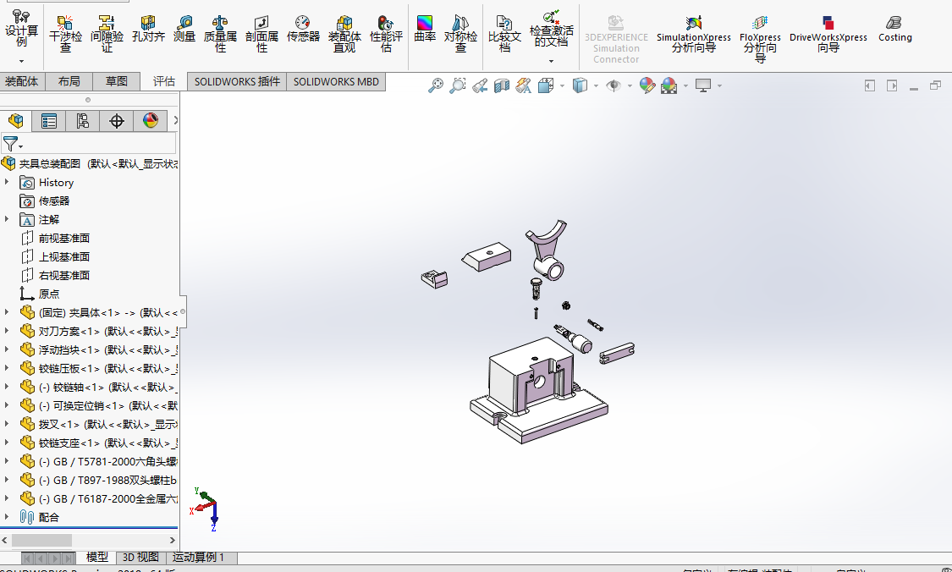The width and height of the screenshot is (952, 572).
Task: Open Symmetry Check (对称检查)
Action: [x=460, y=33]
